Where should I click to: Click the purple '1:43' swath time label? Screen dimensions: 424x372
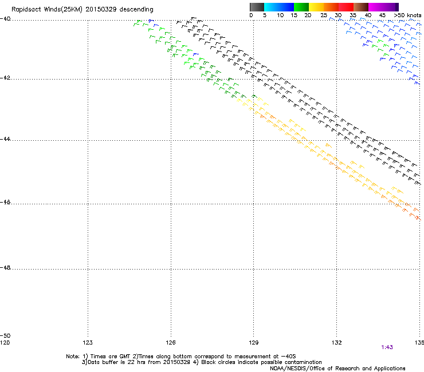tap(387, 347)
